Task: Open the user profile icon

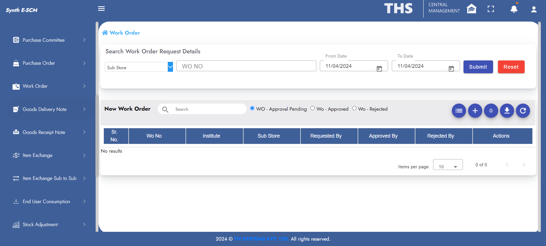Action: click(x=533, y=9)
